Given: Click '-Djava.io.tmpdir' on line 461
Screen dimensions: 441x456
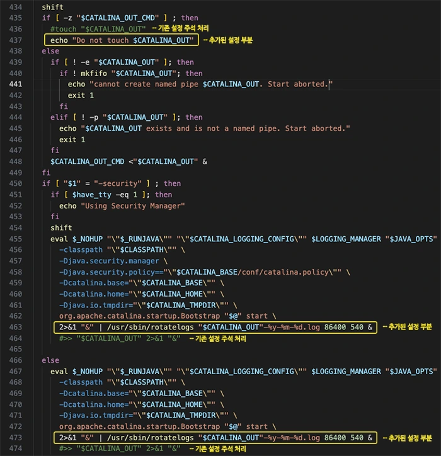Looking at the screenshot, I should (x=94, y=305).
